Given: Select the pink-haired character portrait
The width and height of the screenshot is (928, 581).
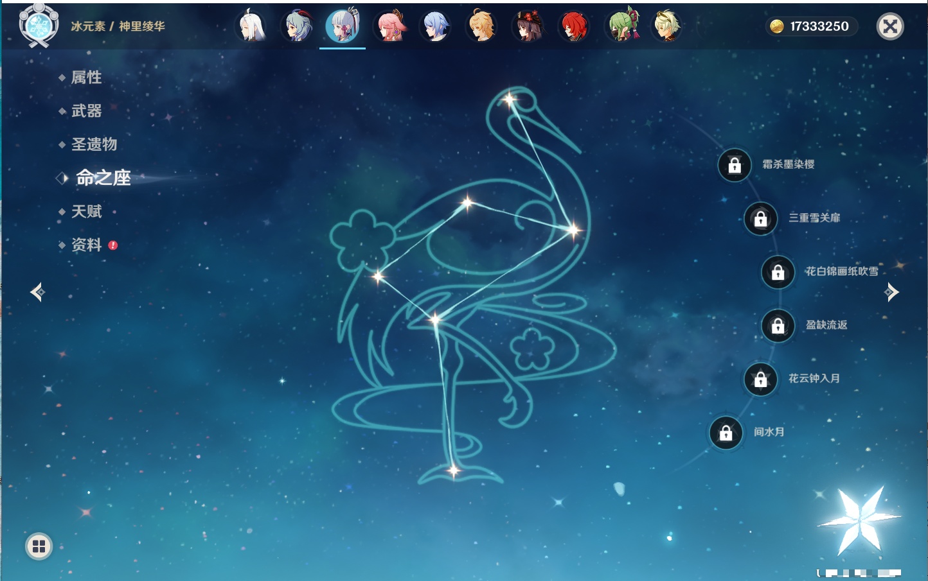Looking at the screenshot, I should coord(389,27).
